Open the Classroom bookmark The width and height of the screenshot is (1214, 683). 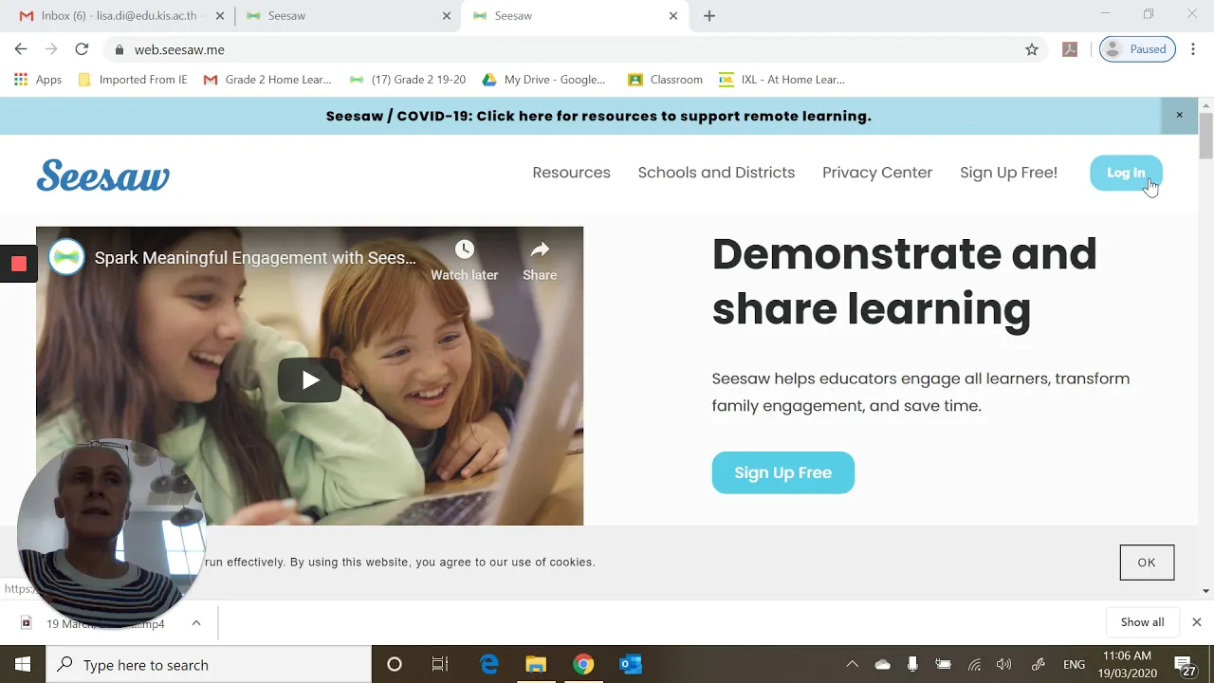coord(665,80)
